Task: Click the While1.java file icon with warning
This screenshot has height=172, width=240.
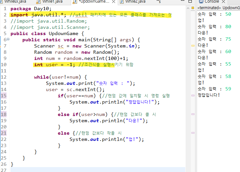Action: pyautogui.click(x=38, y=2)
